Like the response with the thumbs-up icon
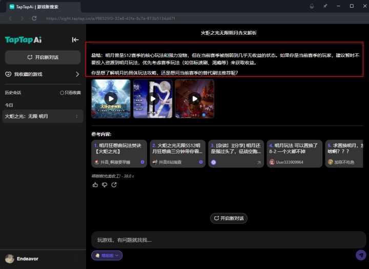 (x=95, y=185)
